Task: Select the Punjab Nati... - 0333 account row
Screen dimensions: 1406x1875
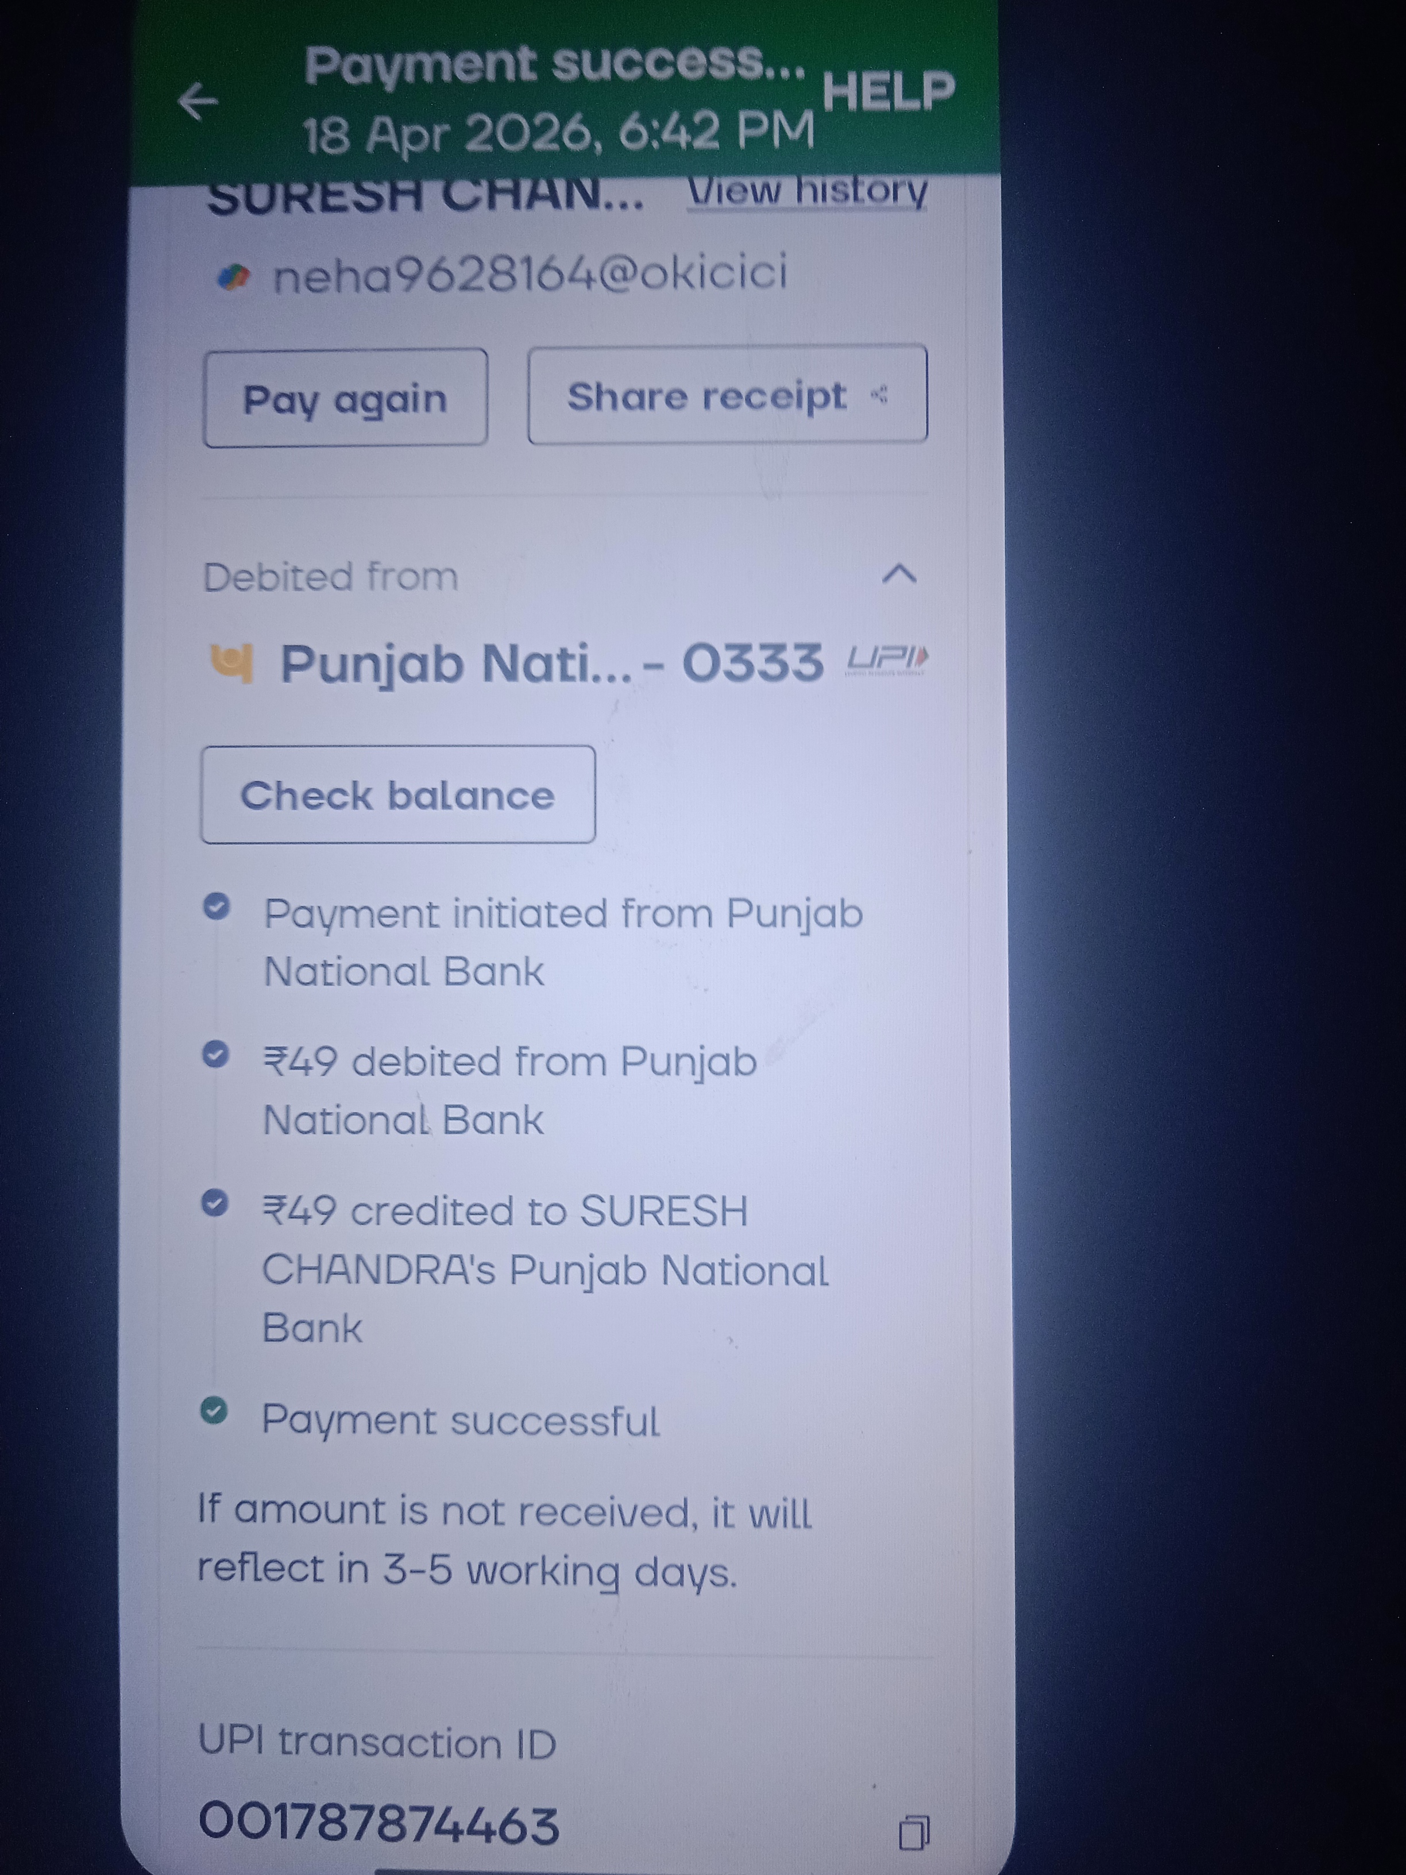Action: pos(568,663)
